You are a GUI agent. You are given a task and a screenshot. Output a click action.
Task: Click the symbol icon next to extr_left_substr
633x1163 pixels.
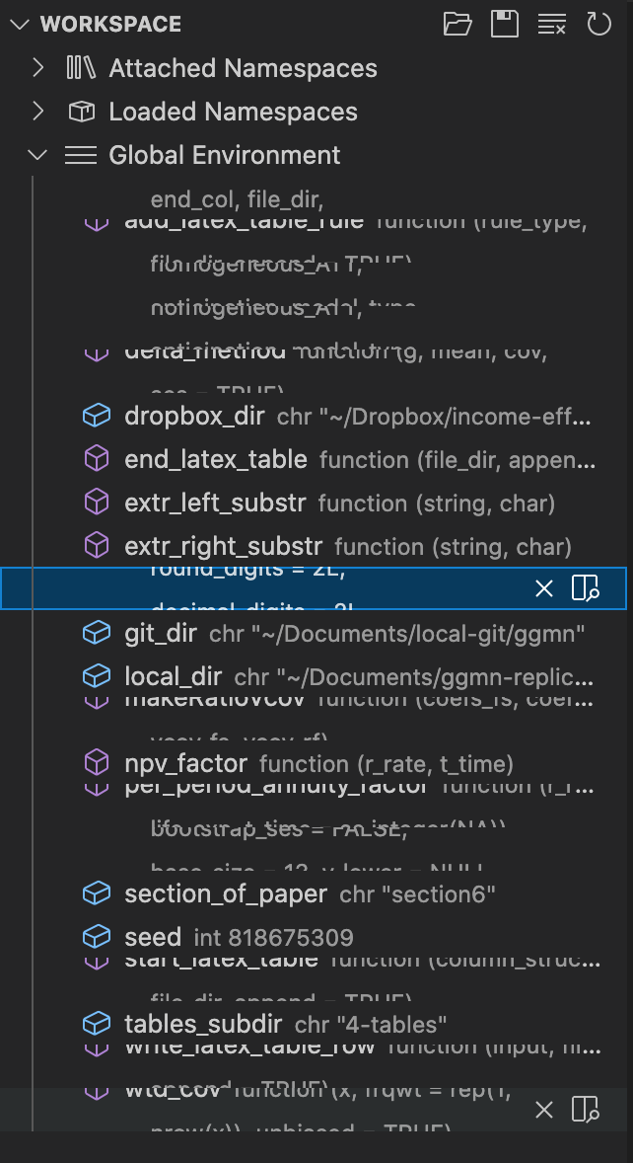click(96, 502)
